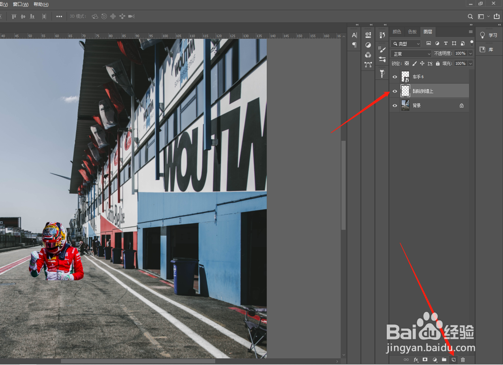Add a layer mask
The width and height of the screenshot is (503, 365).
pyautogui.click(x=425, y=360)
